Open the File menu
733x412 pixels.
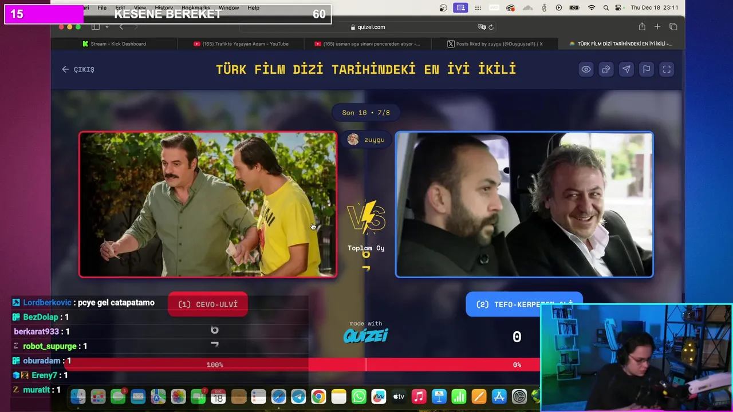(x=102, y=8)
